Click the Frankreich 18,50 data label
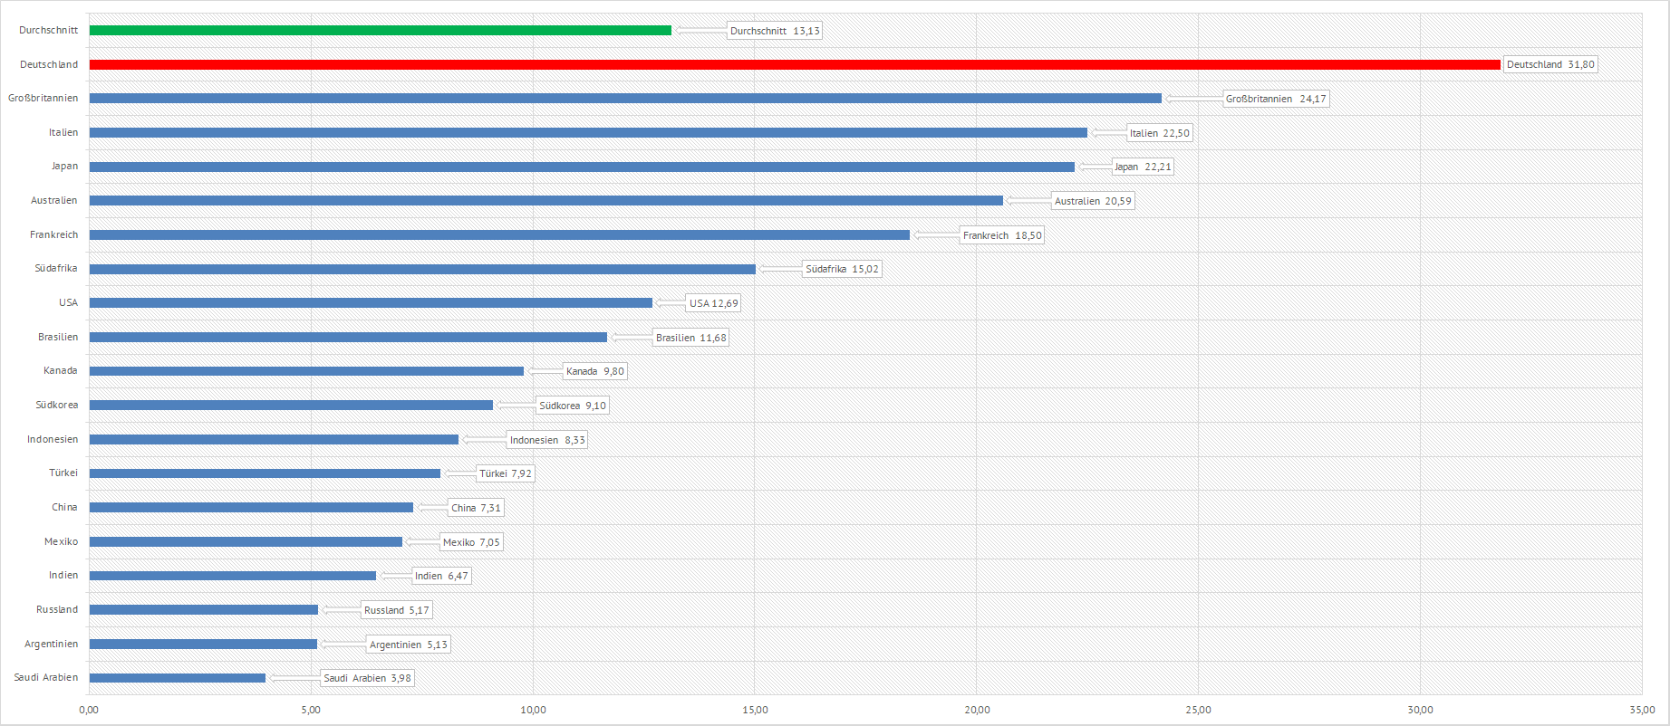This screenshot has height=726, width=1670. tap(1001, 235)
